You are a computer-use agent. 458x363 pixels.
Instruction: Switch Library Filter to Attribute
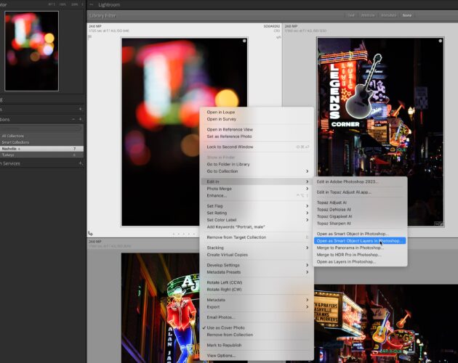click(368, 15)
